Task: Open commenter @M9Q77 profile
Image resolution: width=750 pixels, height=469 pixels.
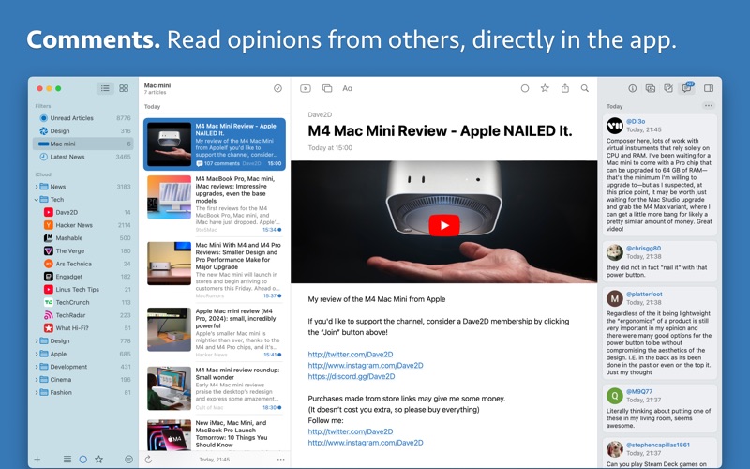Action: tap(639, 391)
